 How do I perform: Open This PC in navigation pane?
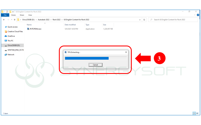coord(10,41)
